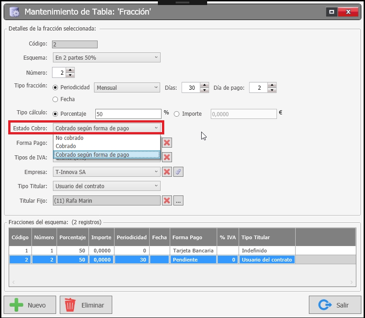This screenshot has width=365, height=318.
Task: Clear the Empresa field with red X
Action: point(167,172)
